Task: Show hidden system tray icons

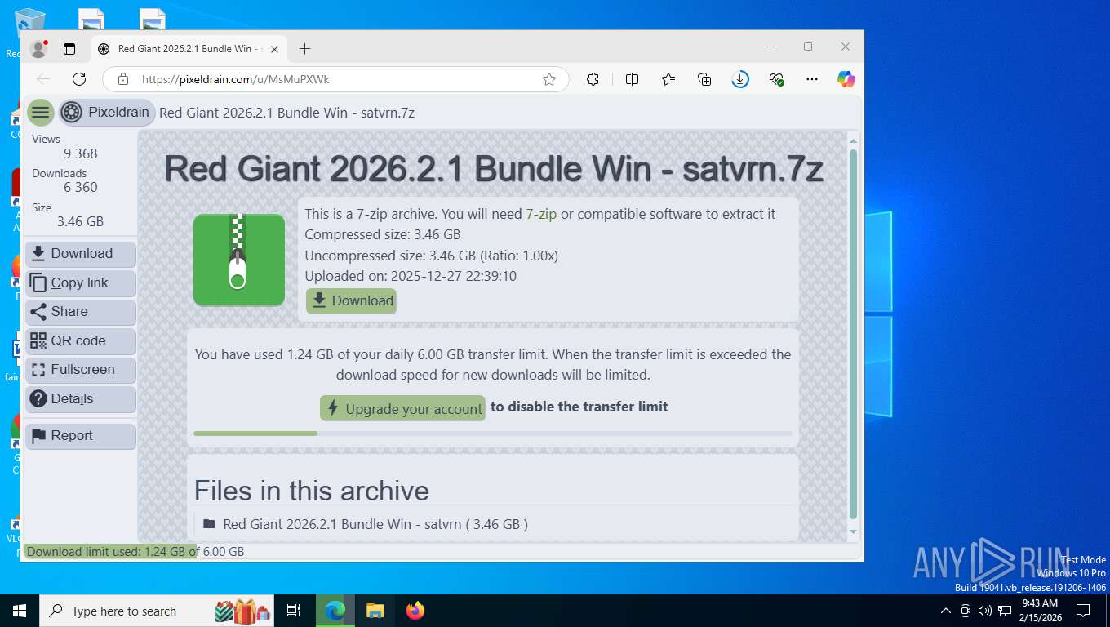Action: point(946,611)
